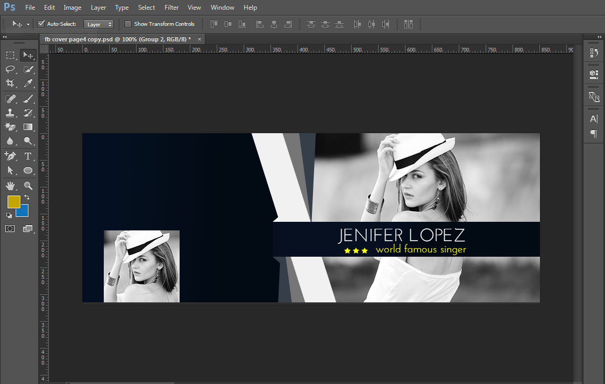Swap foreground and background colors
The image size is (605, 384).
(27, 197)
